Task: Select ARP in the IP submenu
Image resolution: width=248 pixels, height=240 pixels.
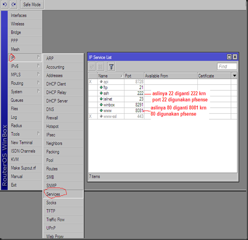Action: click(63, 58)
